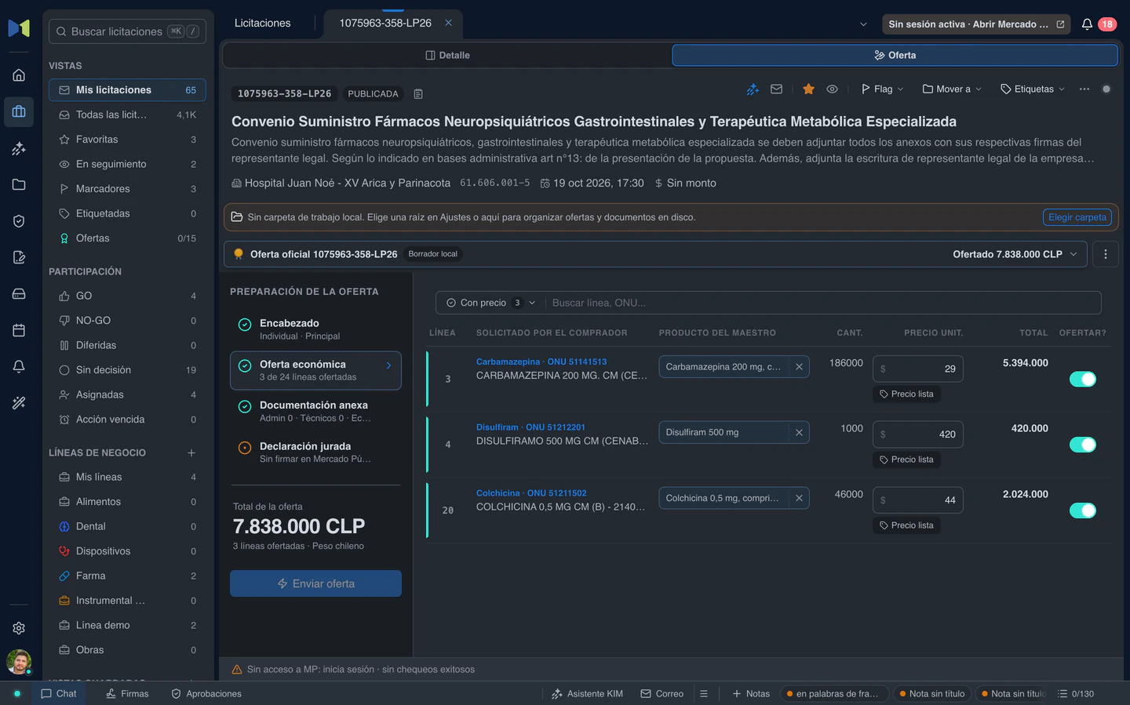The image size is (1130, 705).
Task: Open the Licitaciones tab
Action: [x=262, y=24]
